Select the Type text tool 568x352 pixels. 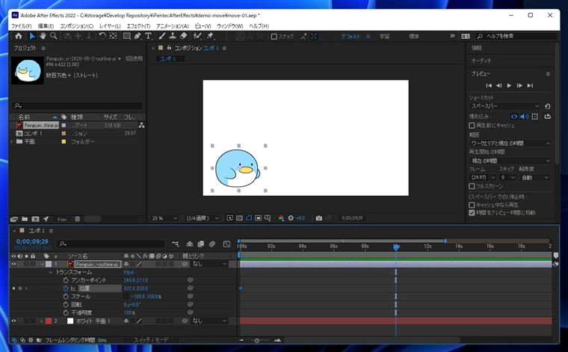148,36
